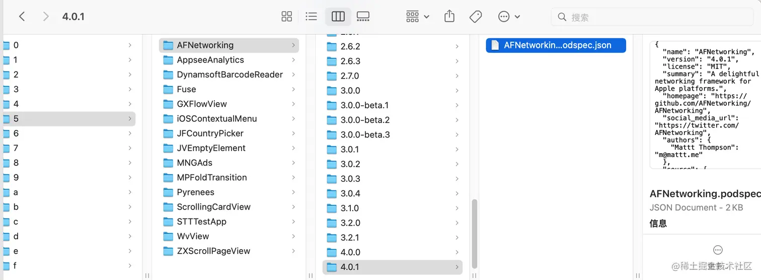Image resolution: width=761 pixels, height=280 pixels.
Task: Select the 2.7.0 version folder
Action: click(393, 76)
